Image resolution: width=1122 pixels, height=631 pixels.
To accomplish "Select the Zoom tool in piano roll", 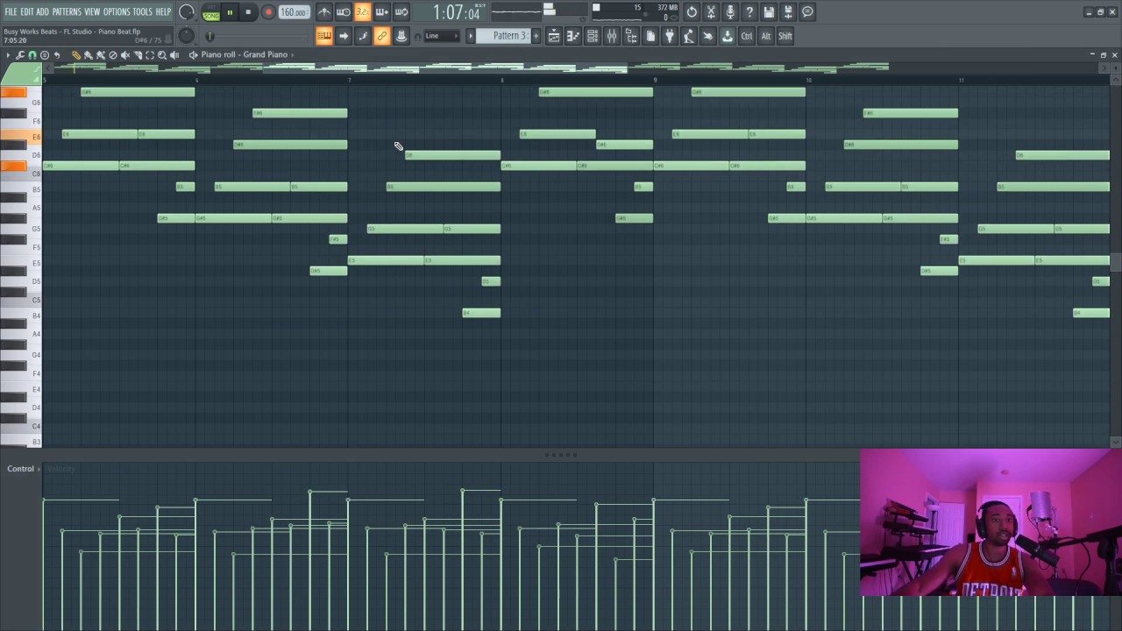I will pos(162,55).
